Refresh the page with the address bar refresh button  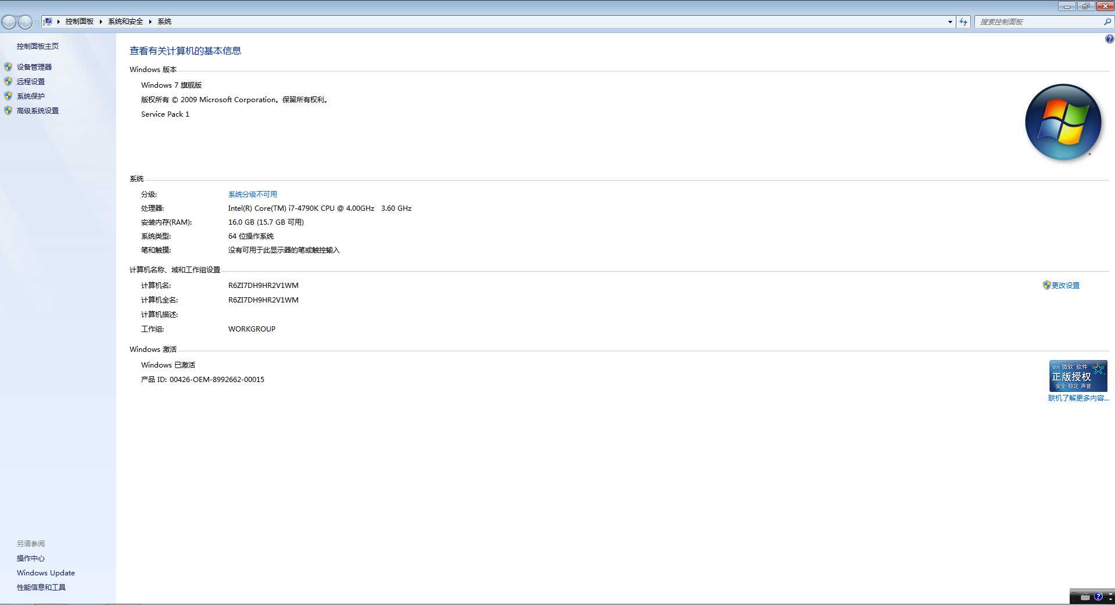pyautogui.click(x=963, y=21)
